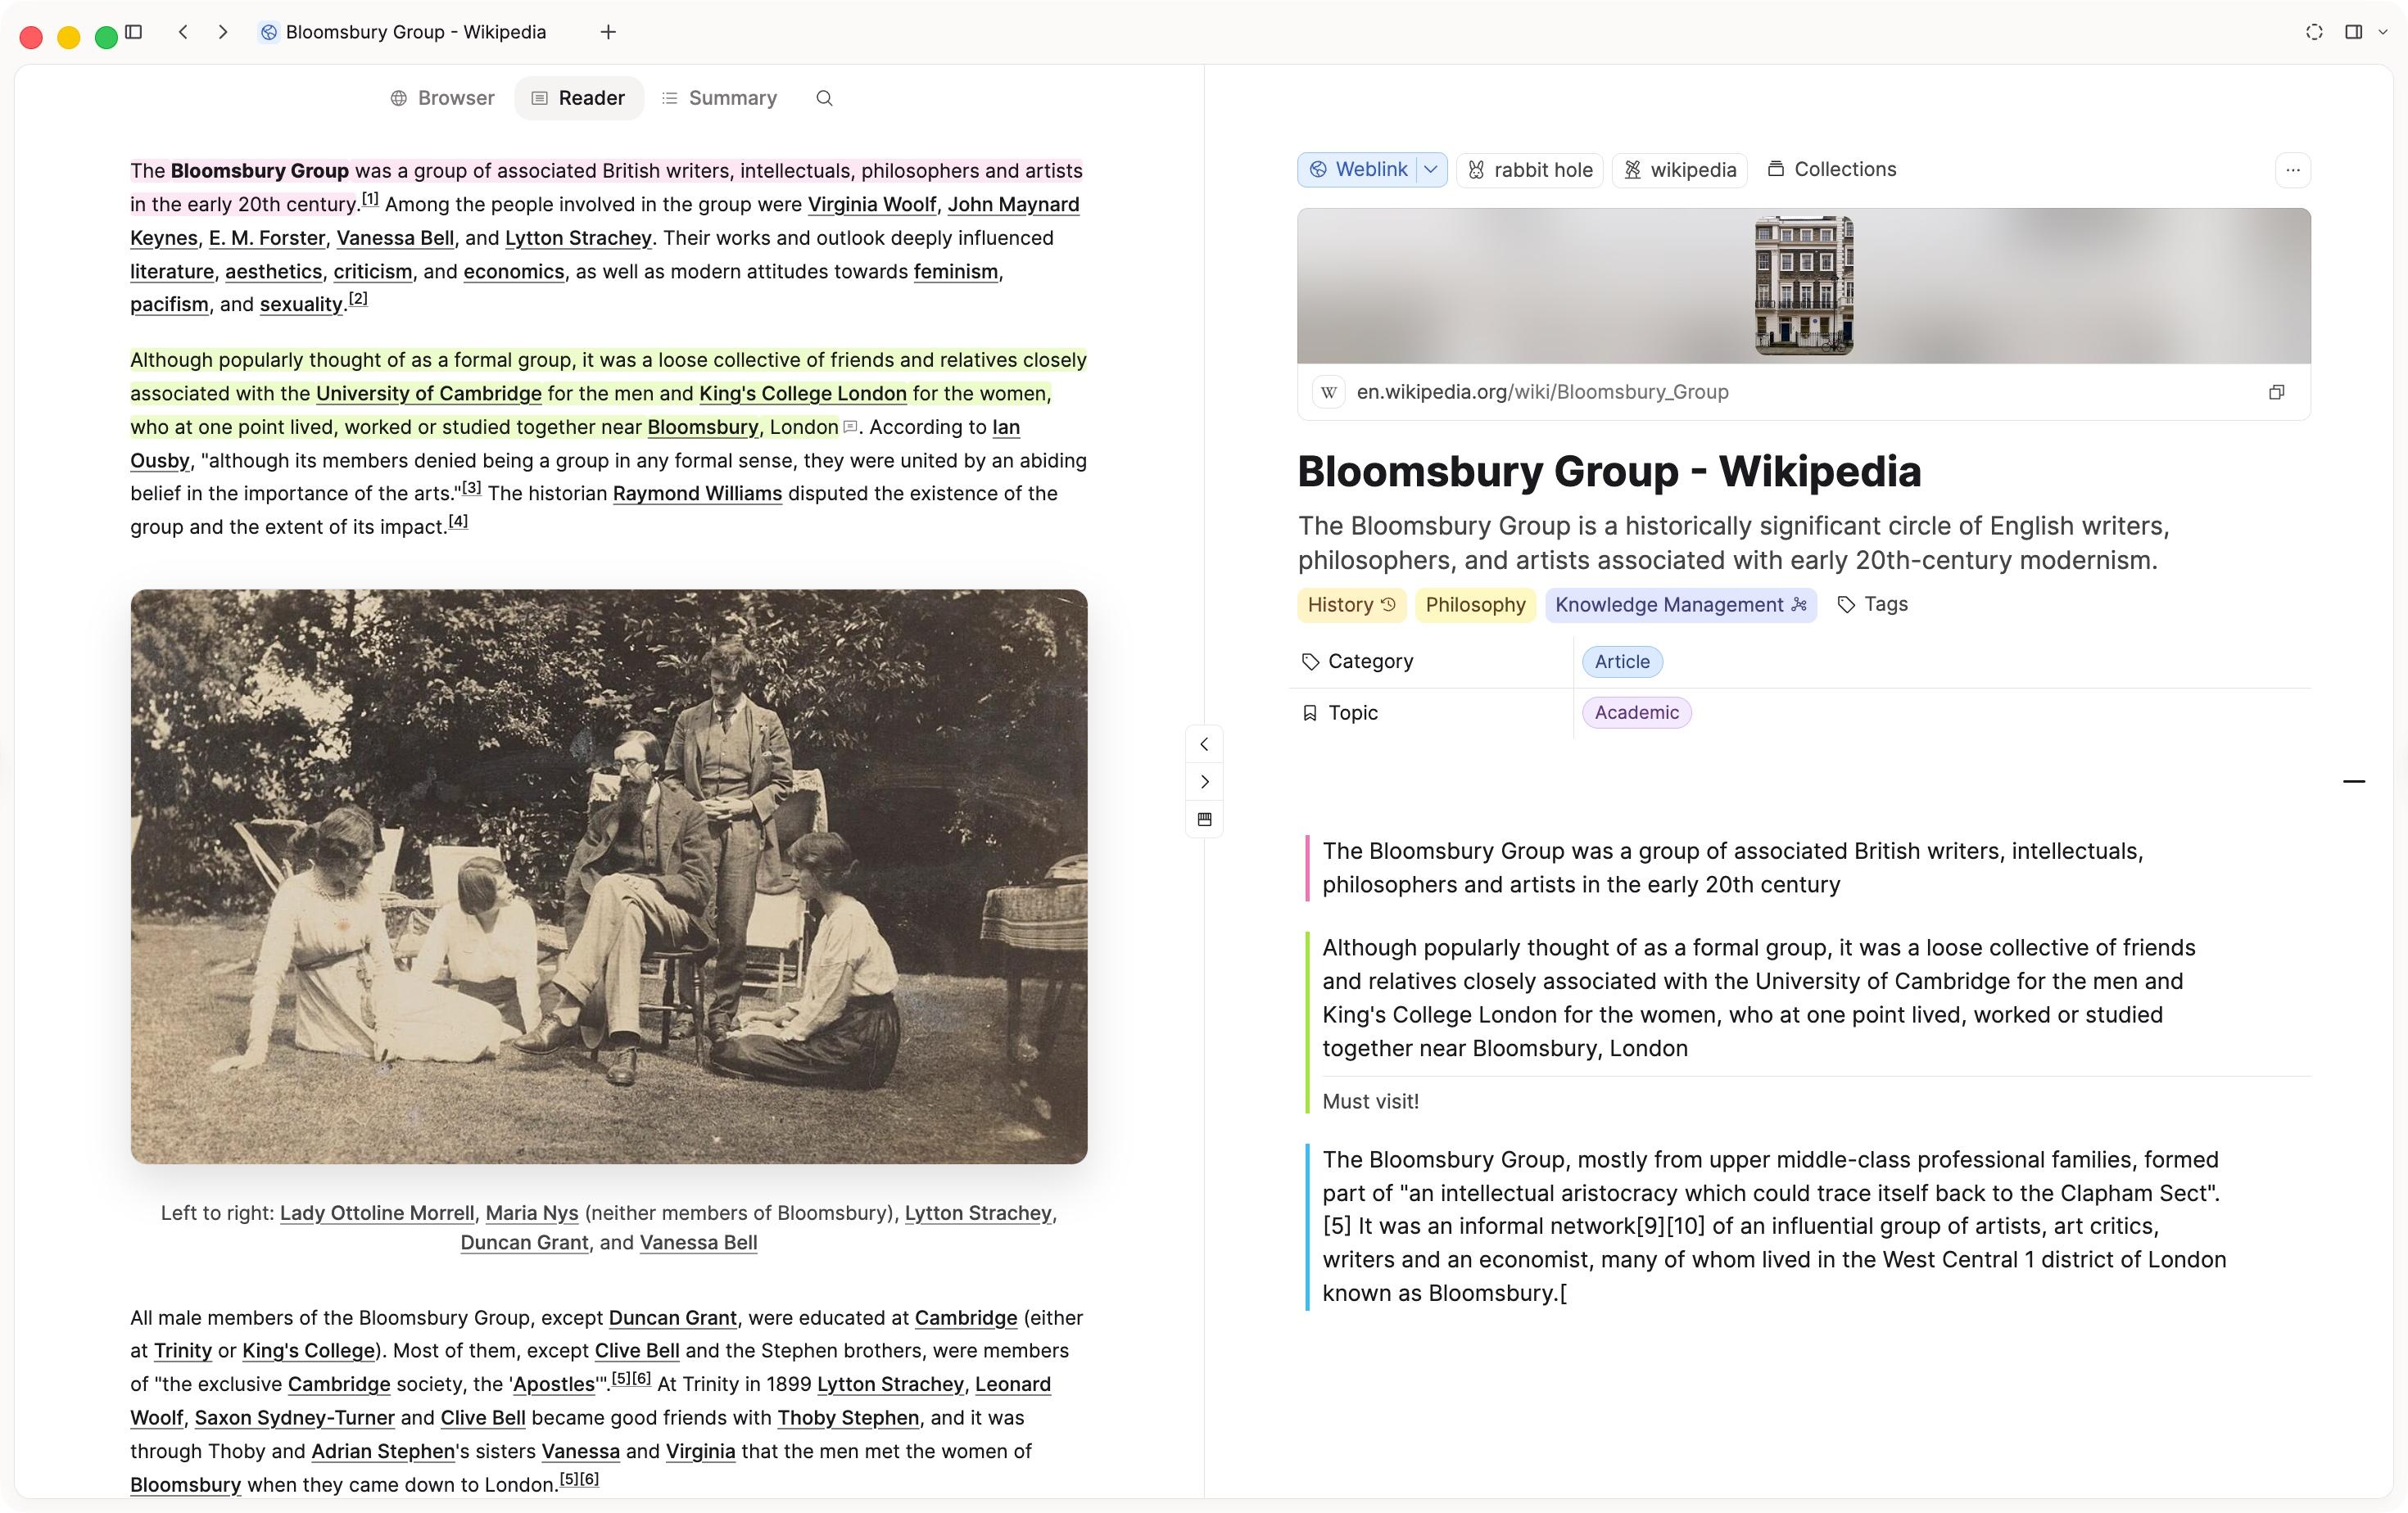Screen dimensions: 2408x1513
Task: Toggle the right panel layout icon
Action: click(2353, 32)
